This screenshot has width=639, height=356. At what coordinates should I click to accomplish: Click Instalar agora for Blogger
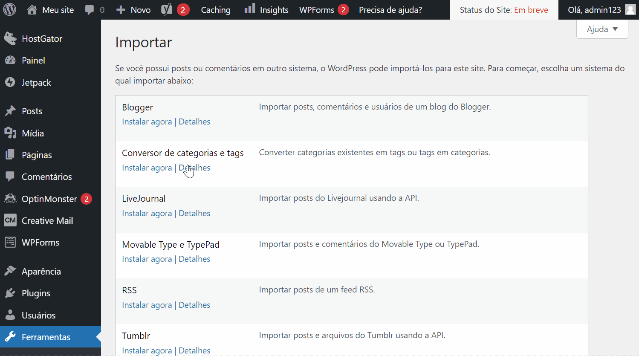pos(147,122)
